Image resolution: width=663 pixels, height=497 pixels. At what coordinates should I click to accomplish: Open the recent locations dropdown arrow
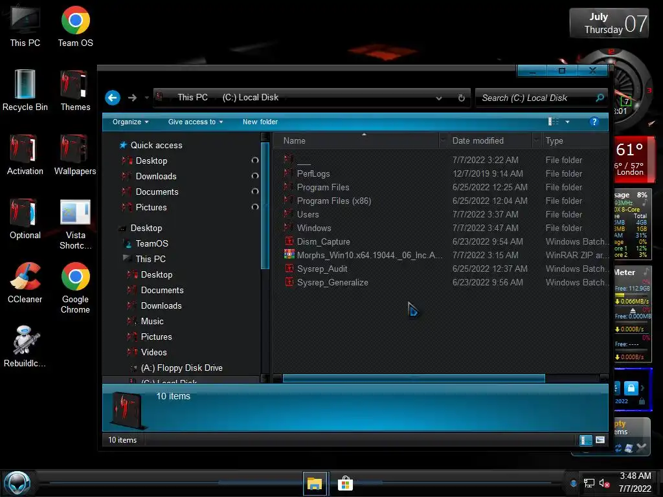click(x=147, y=98)
